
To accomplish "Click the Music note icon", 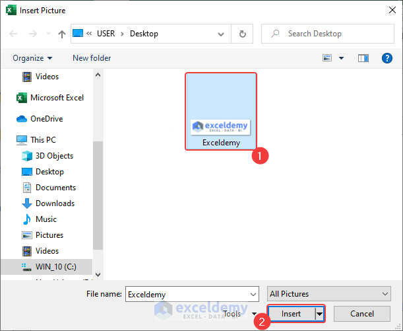I will click(27, 219).
